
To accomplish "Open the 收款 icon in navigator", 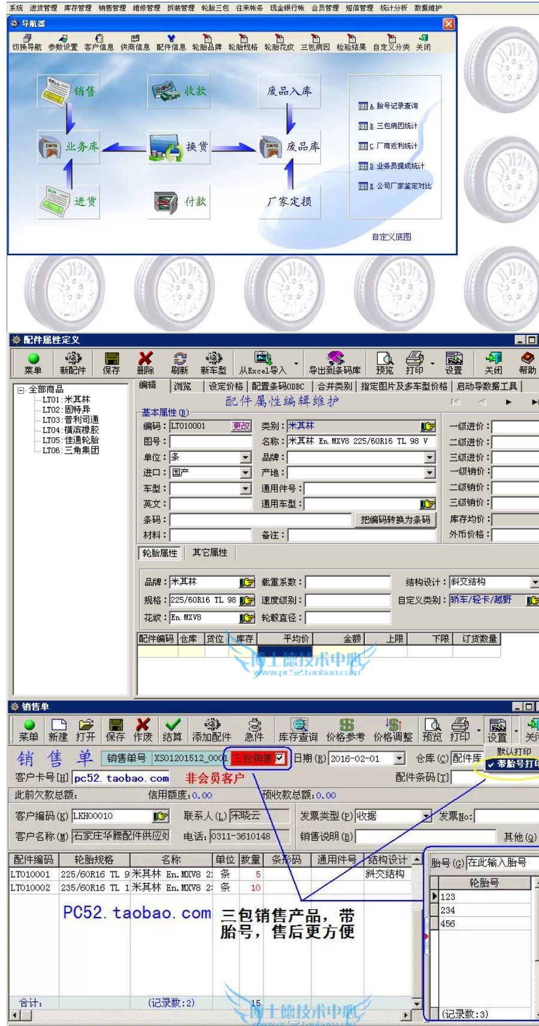I will click(178, 91).
